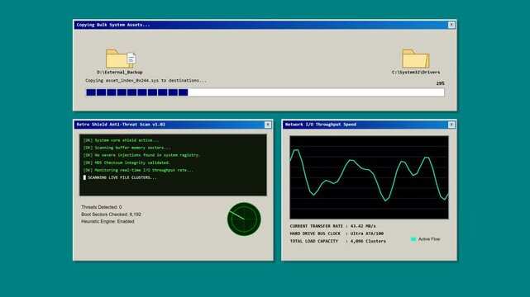Screen dimensions: 530x297
Task: Click the 'SCANNING LIVE FILE CLUSTERS...' line
Action: (120, 177)
